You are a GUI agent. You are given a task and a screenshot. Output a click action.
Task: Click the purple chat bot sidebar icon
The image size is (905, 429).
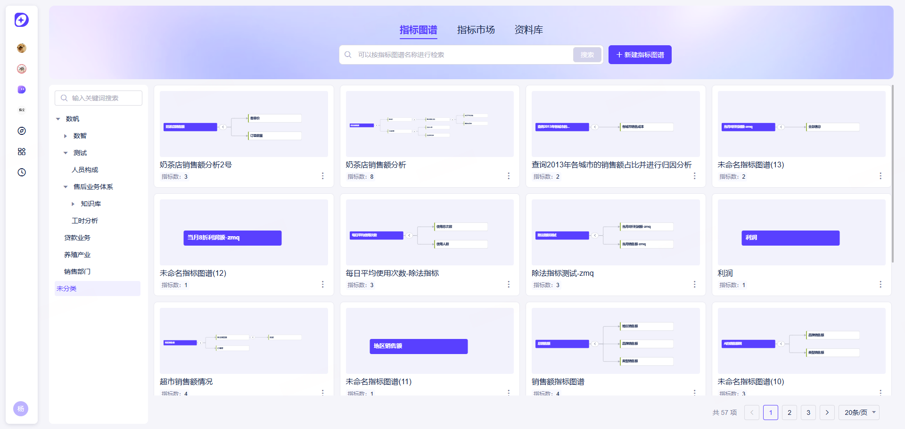click(22, 90)
